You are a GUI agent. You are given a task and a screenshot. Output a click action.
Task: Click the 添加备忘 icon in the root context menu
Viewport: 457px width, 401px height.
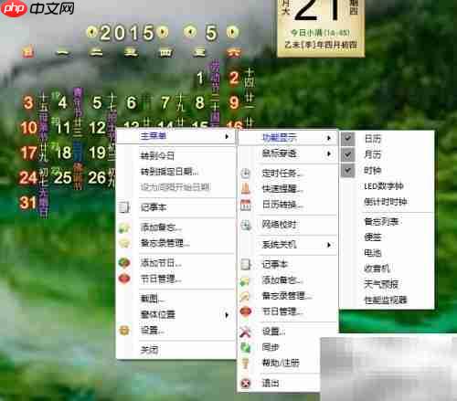124,227
